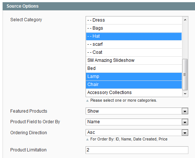Click the hint triangle beside Order By note
195x158 pixels.
point(87,139)
